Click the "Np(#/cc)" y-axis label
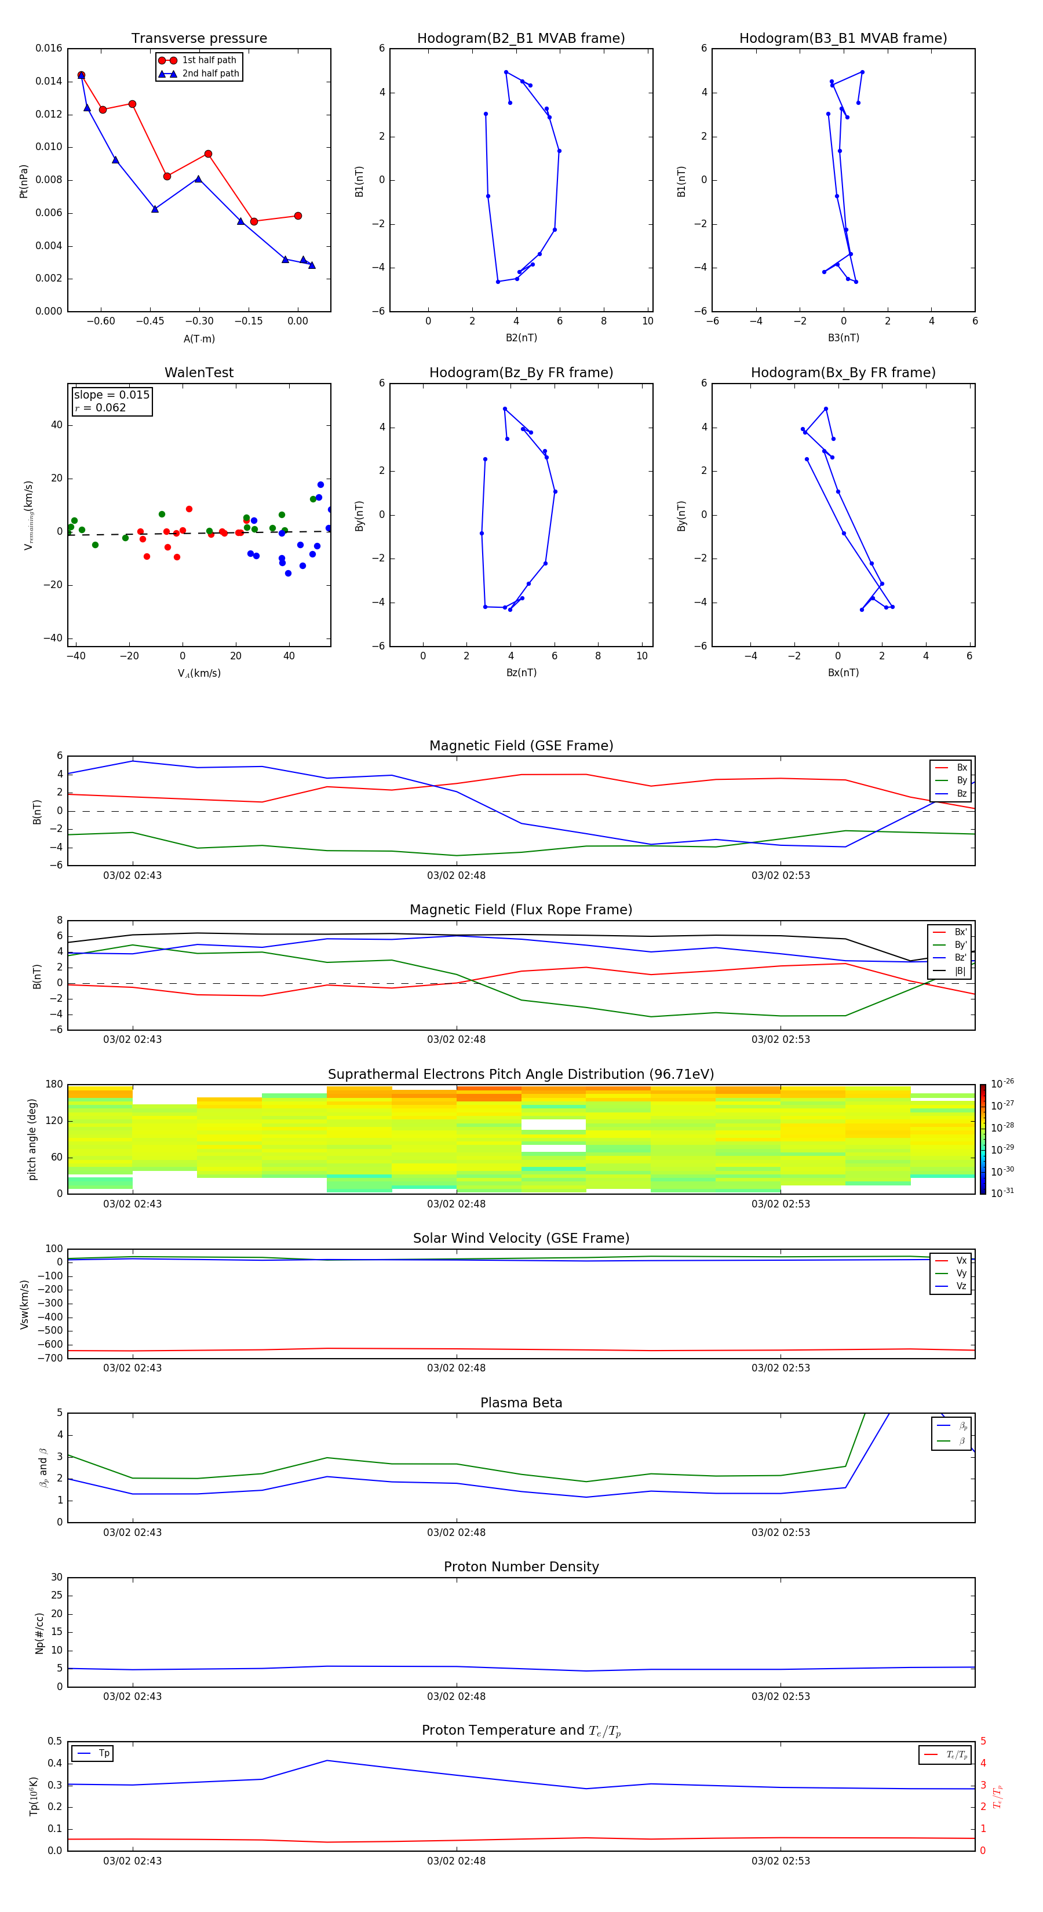 click(x=39, y=1632)
